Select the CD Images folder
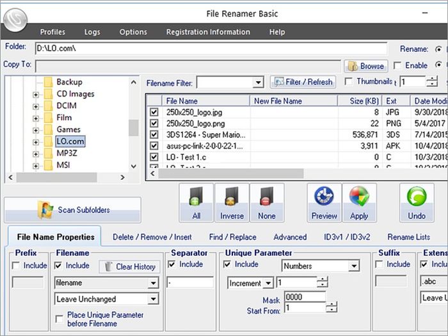 [x=75, y=93]
